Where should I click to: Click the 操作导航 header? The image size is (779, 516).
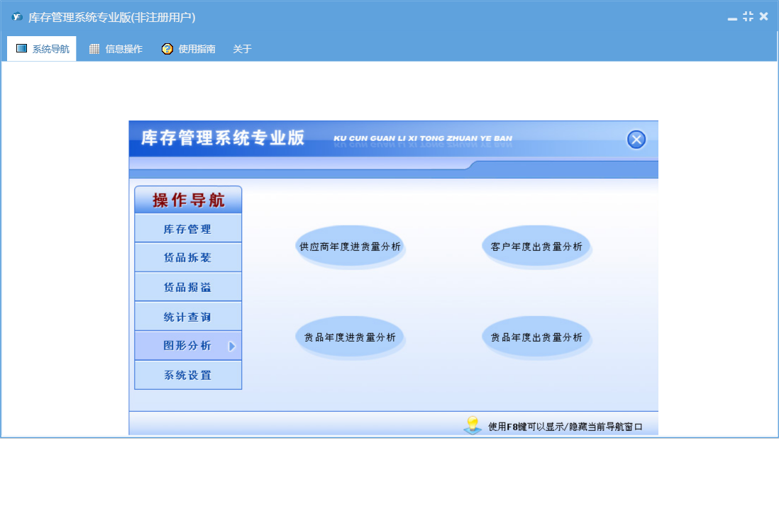[188, 200]
